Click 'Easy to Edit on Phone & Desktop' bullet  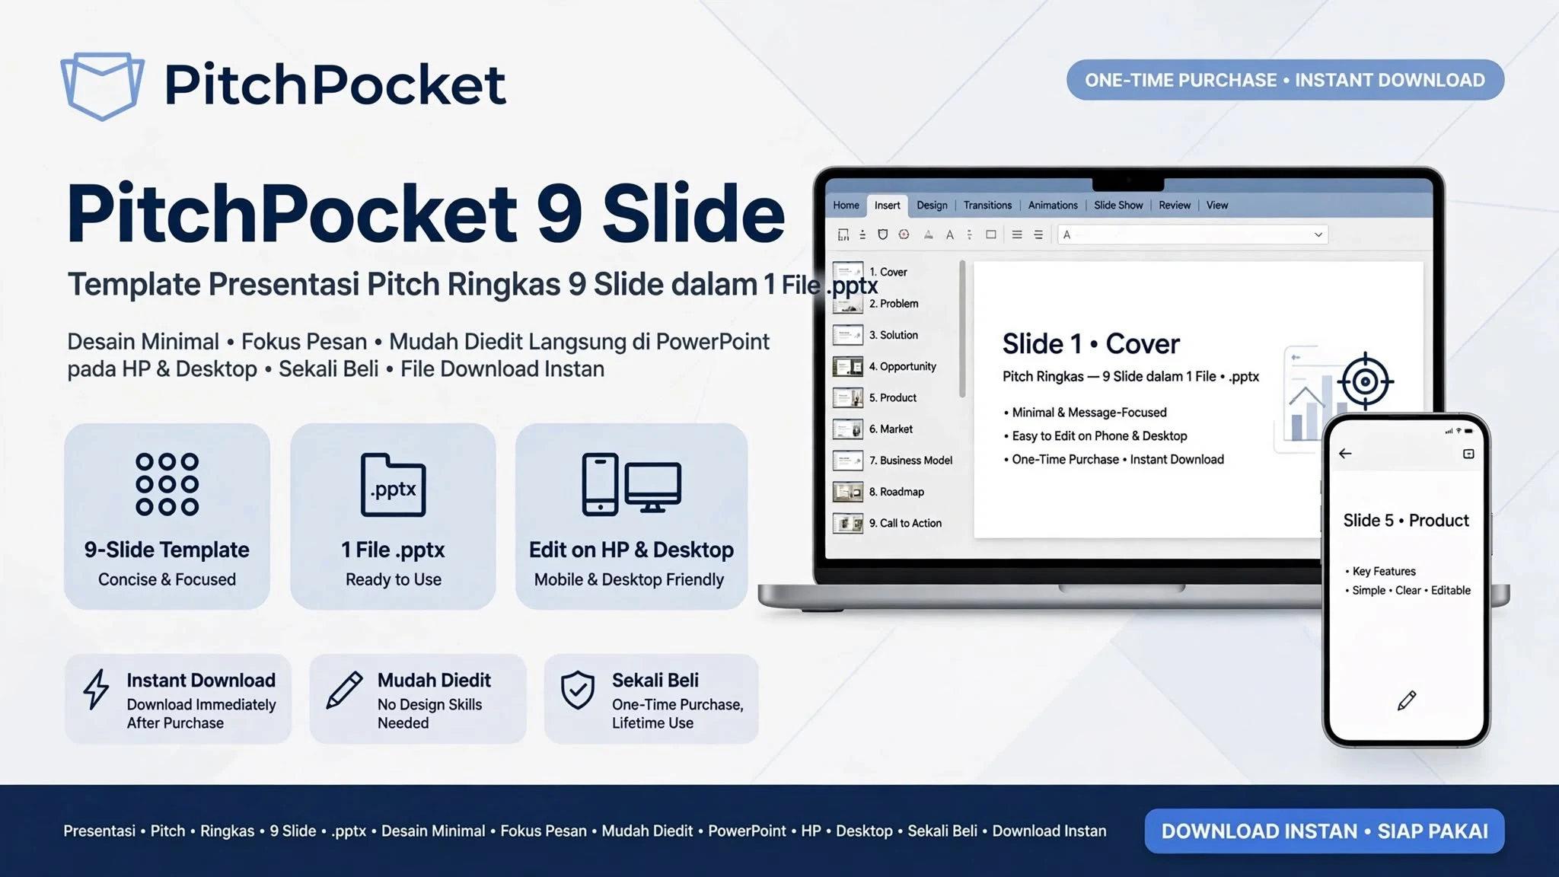point(1095,436)
